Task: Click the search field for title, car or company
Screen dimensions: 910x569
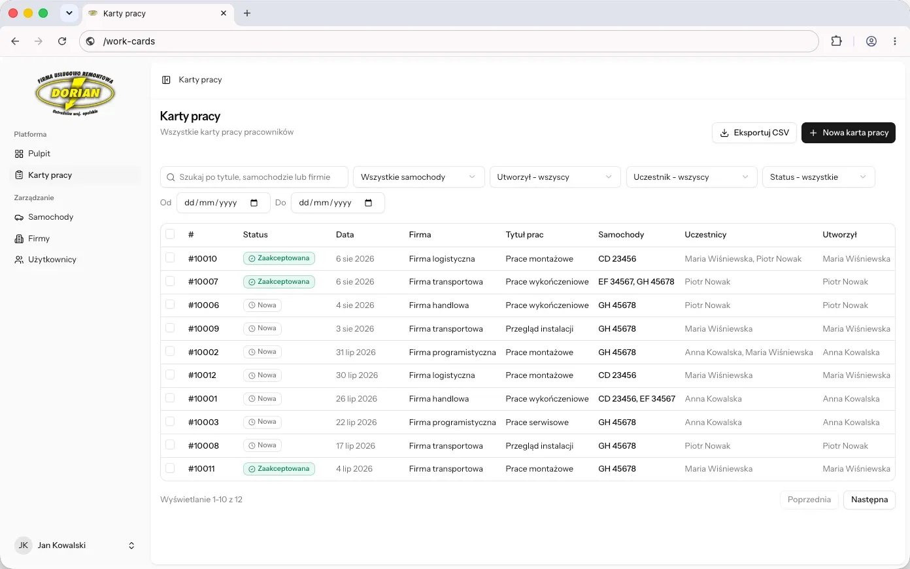Action: pos(254,177)
